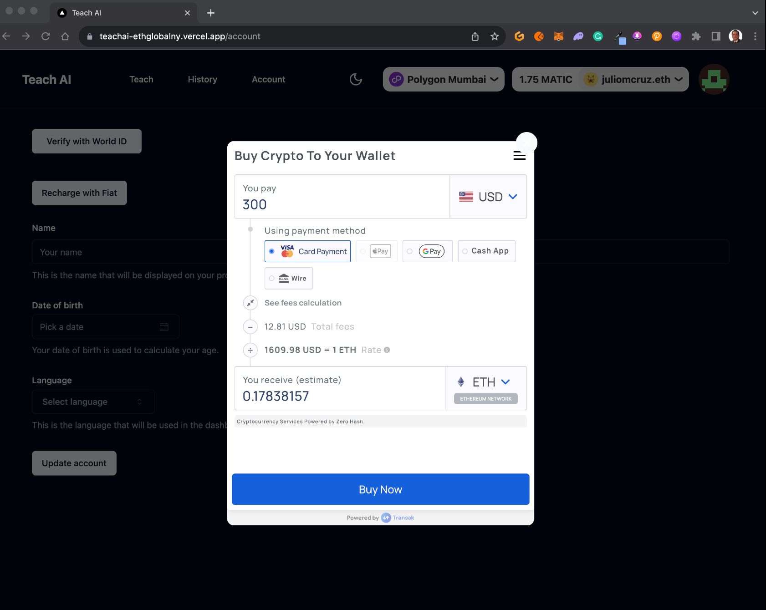Click the browser share icon
This screenshot has width=766, height=610.
click(x=475, y=36)
